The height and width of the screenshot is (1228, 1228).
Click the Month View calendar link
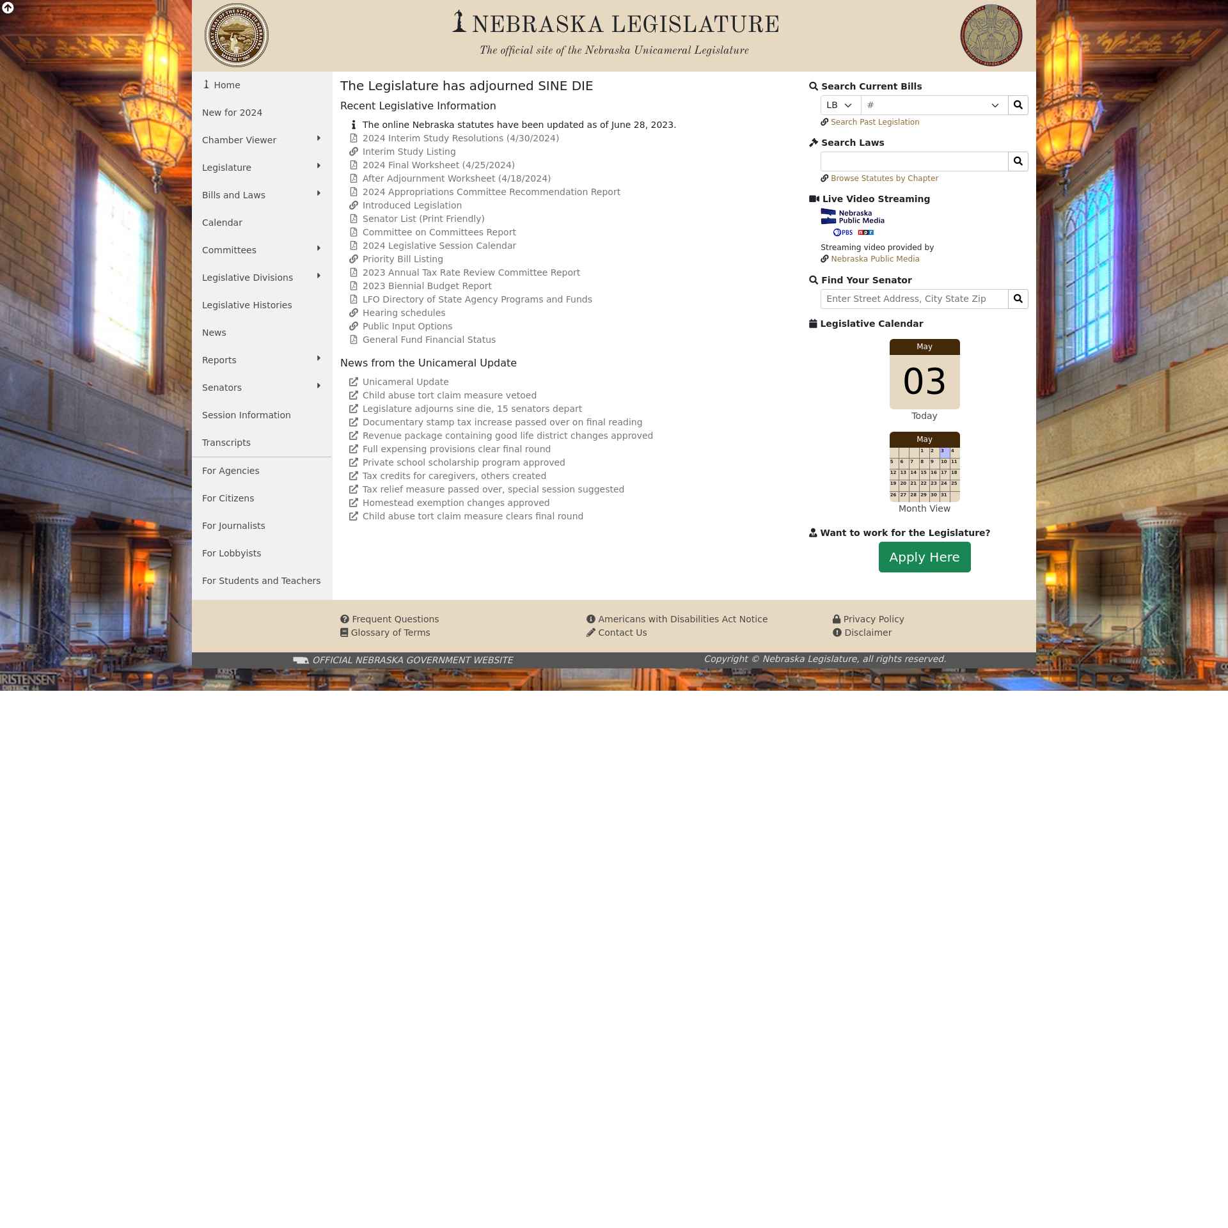click(924, 508)
